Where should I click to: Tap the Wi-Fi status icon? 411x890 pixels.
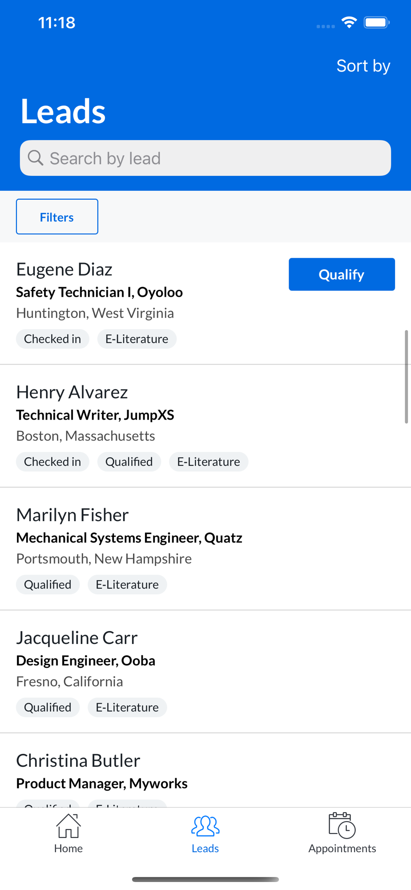coord(349,22)
